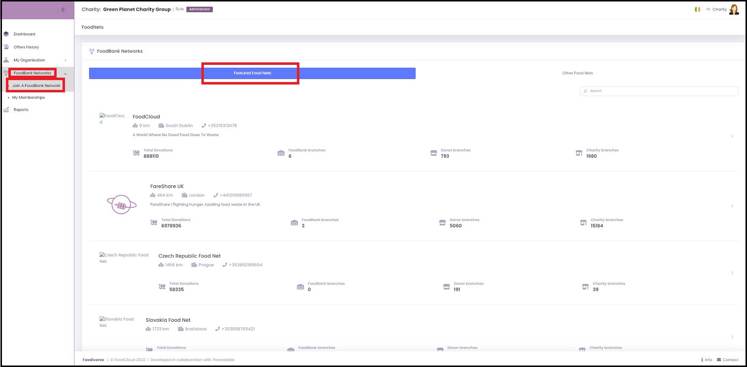Open Slovakia Food Net right chevron
The width and height of the screenshot is (747, 367).
[732, 337]
